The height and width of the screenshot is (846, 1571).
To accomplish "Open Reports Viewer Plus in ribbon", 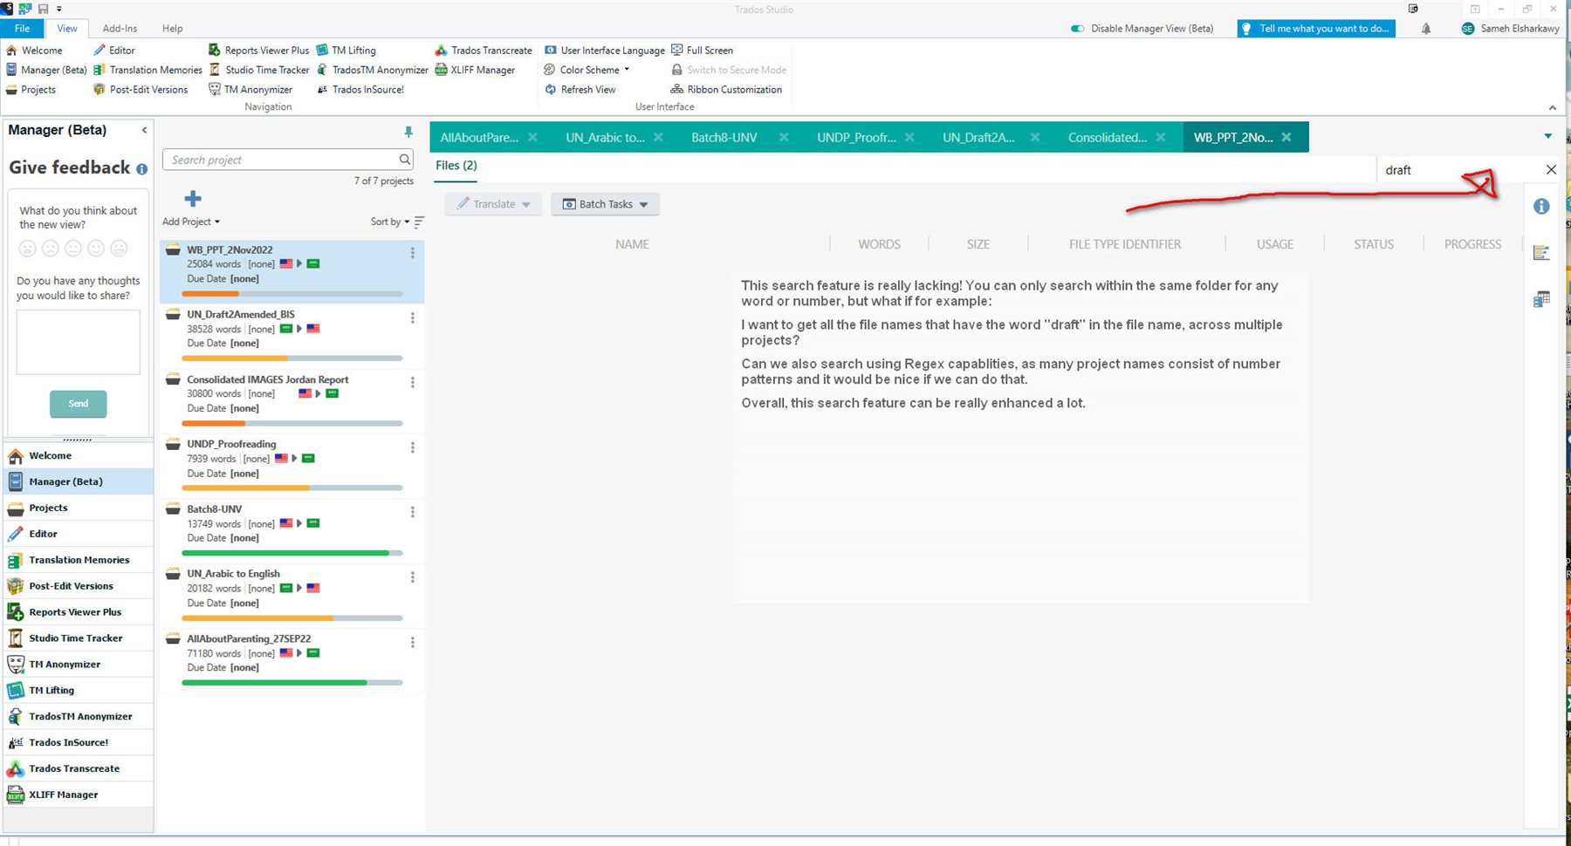I will (258, 51).
